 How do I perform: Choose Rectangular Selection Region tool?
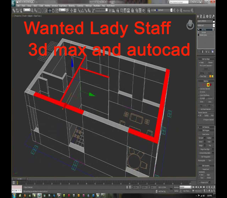pyautogui.click(x=39, y=10)
